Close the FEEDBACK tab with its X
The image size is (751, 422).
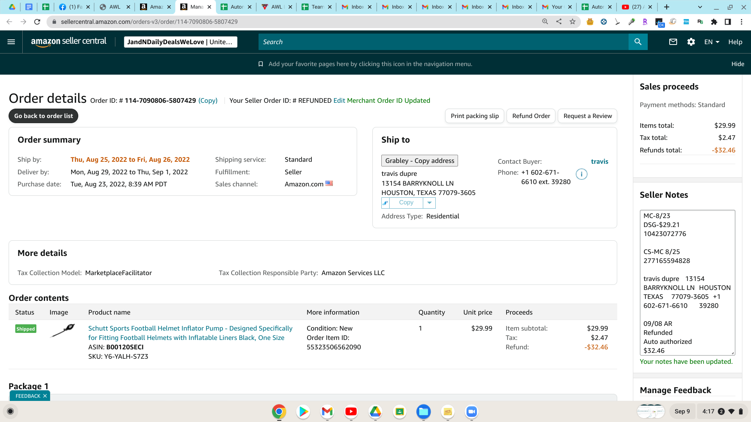(x=45, y=396)
